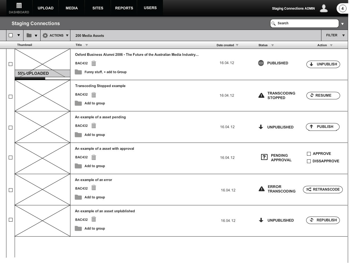Open the notifications badge showing 4

click(342, 9)
